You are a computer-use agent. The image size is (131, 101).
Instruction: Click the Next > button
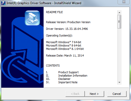(94, 94)
